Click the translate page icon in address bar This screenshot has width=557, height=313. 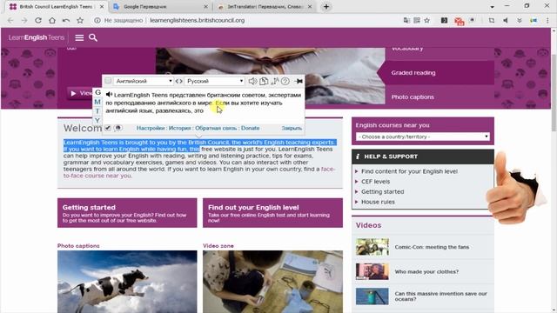[x=406, y=21]
